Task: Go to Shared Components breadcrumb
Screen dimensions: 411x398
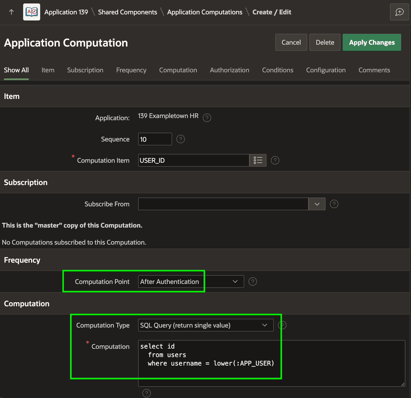Action: (127, 12)
